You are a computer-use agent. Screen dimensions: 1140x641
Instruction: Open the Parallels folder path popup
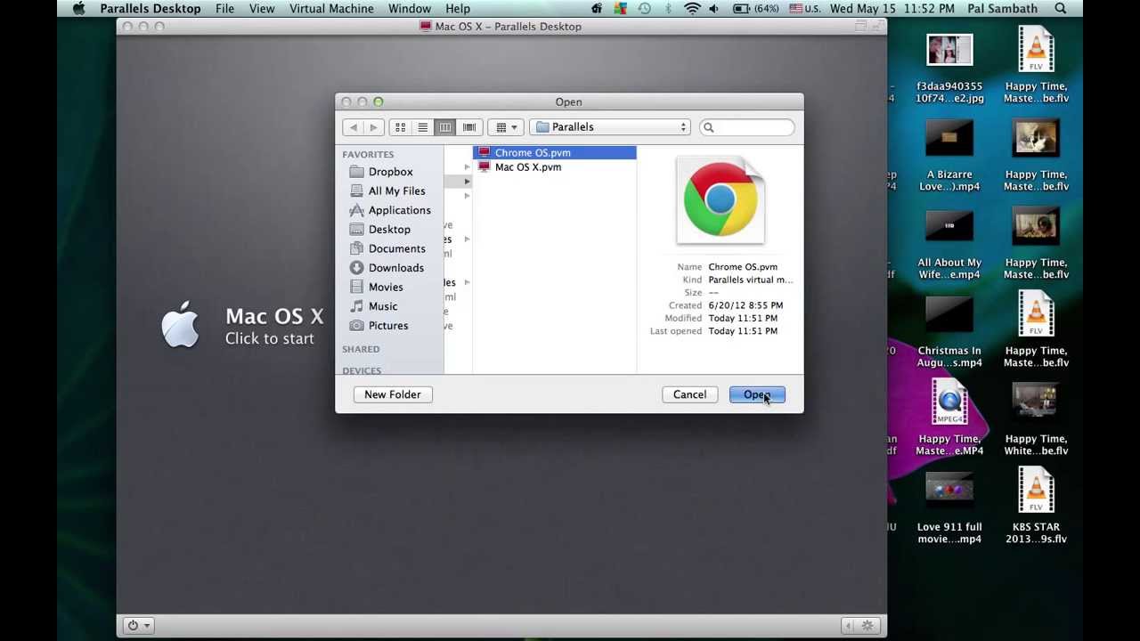point(610,127)
